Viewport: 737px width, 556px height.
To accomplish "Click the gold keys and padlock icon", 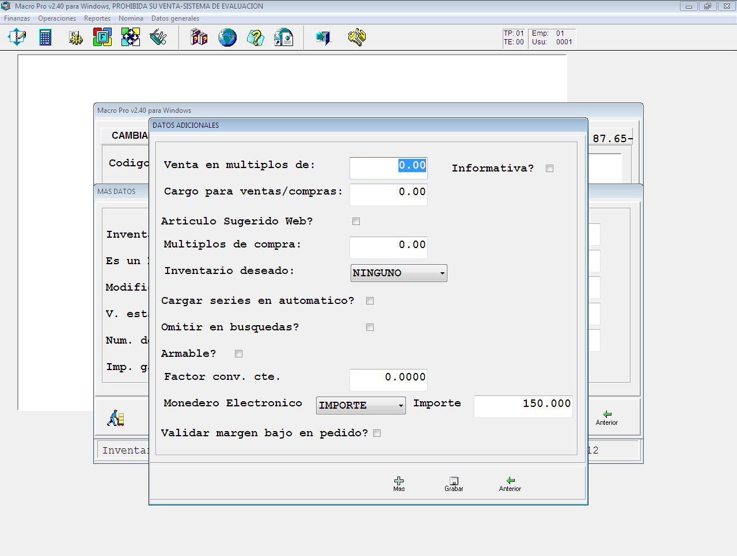I will tap(356, 38).
